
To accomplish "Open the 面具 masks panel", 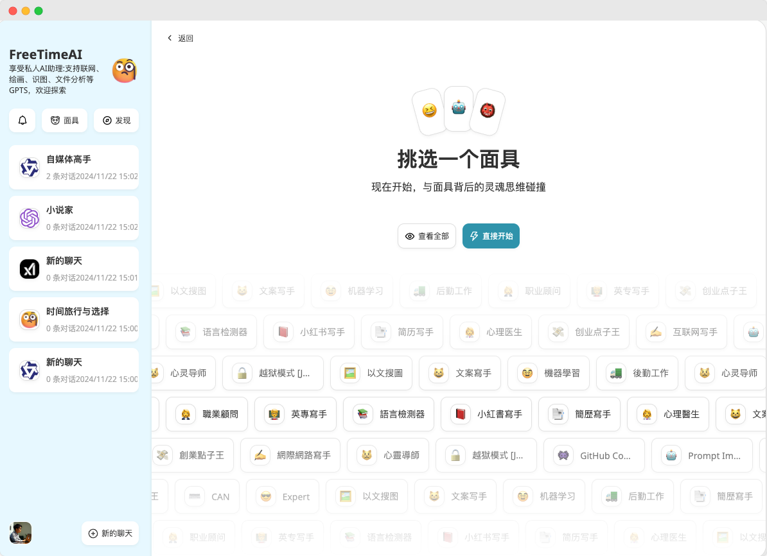I will (64, 121).
